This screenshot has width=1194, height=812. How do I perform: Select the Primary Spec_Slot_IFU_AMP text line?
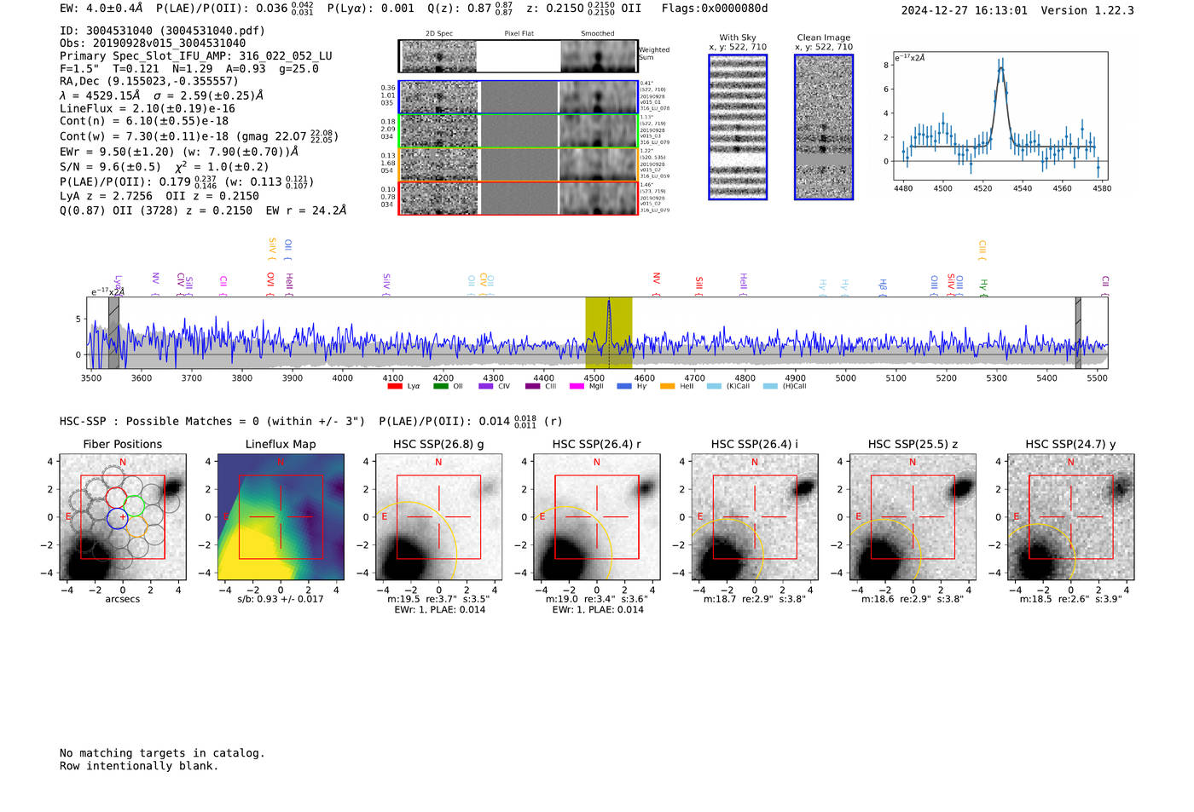point(196,56)
